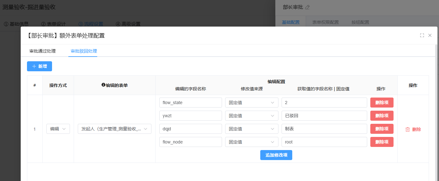Switch to the 审批通过处理 tab
Screen dimensions: 439x181
(43, 51)
